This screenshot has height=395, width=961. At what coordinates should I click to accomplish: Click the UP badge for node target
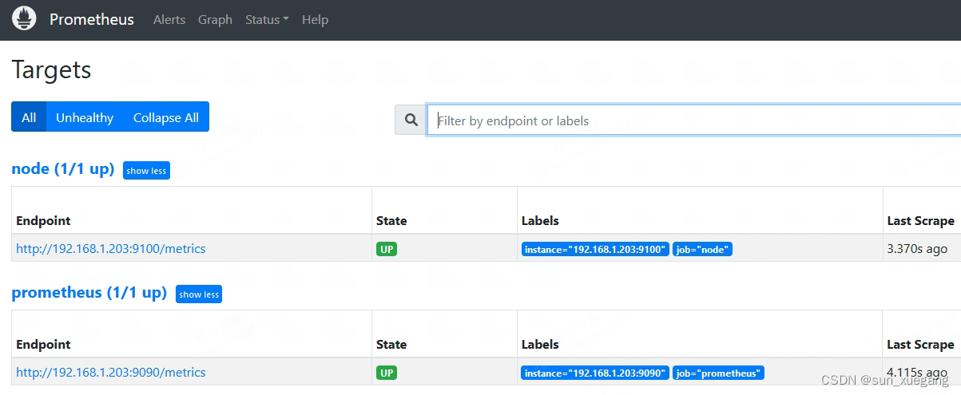(x=387, y=249)
